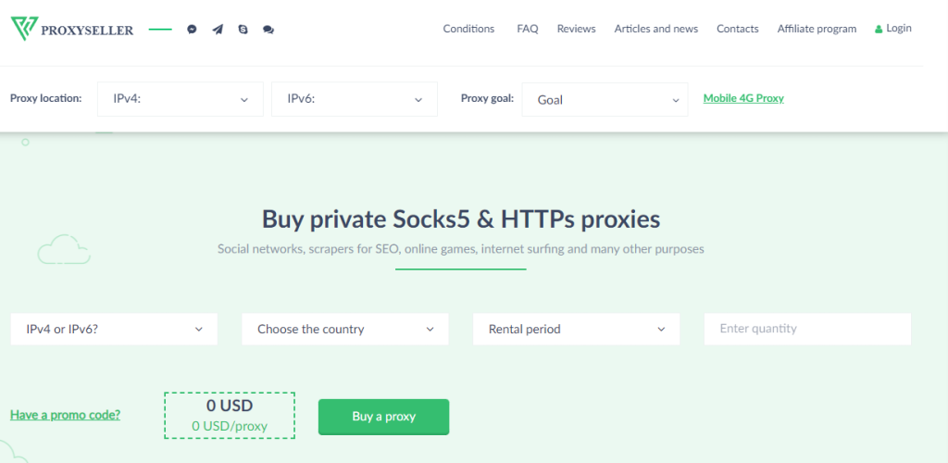Open the Reviews menu item
This screenshot has height=463, width=948.
point(576,29)
